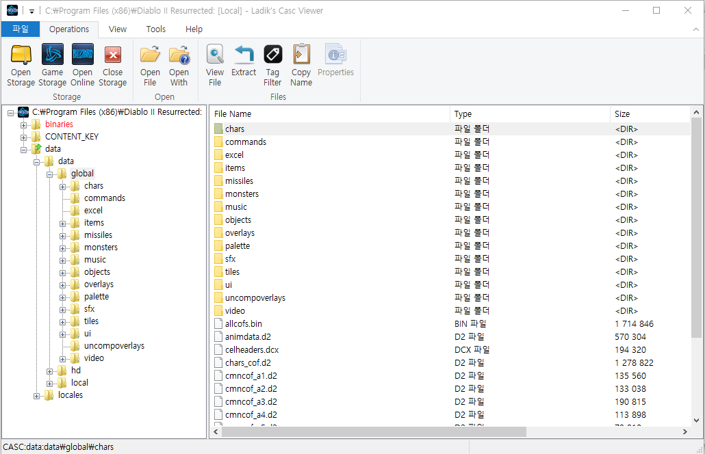Collapse the storage root tree node
The image size is (705, 454).
click(x=10, y=113)
